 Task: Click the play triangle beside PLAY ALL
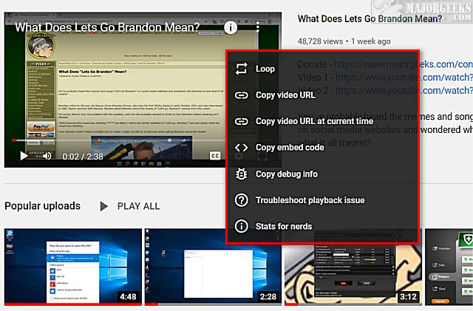(103, 206)
